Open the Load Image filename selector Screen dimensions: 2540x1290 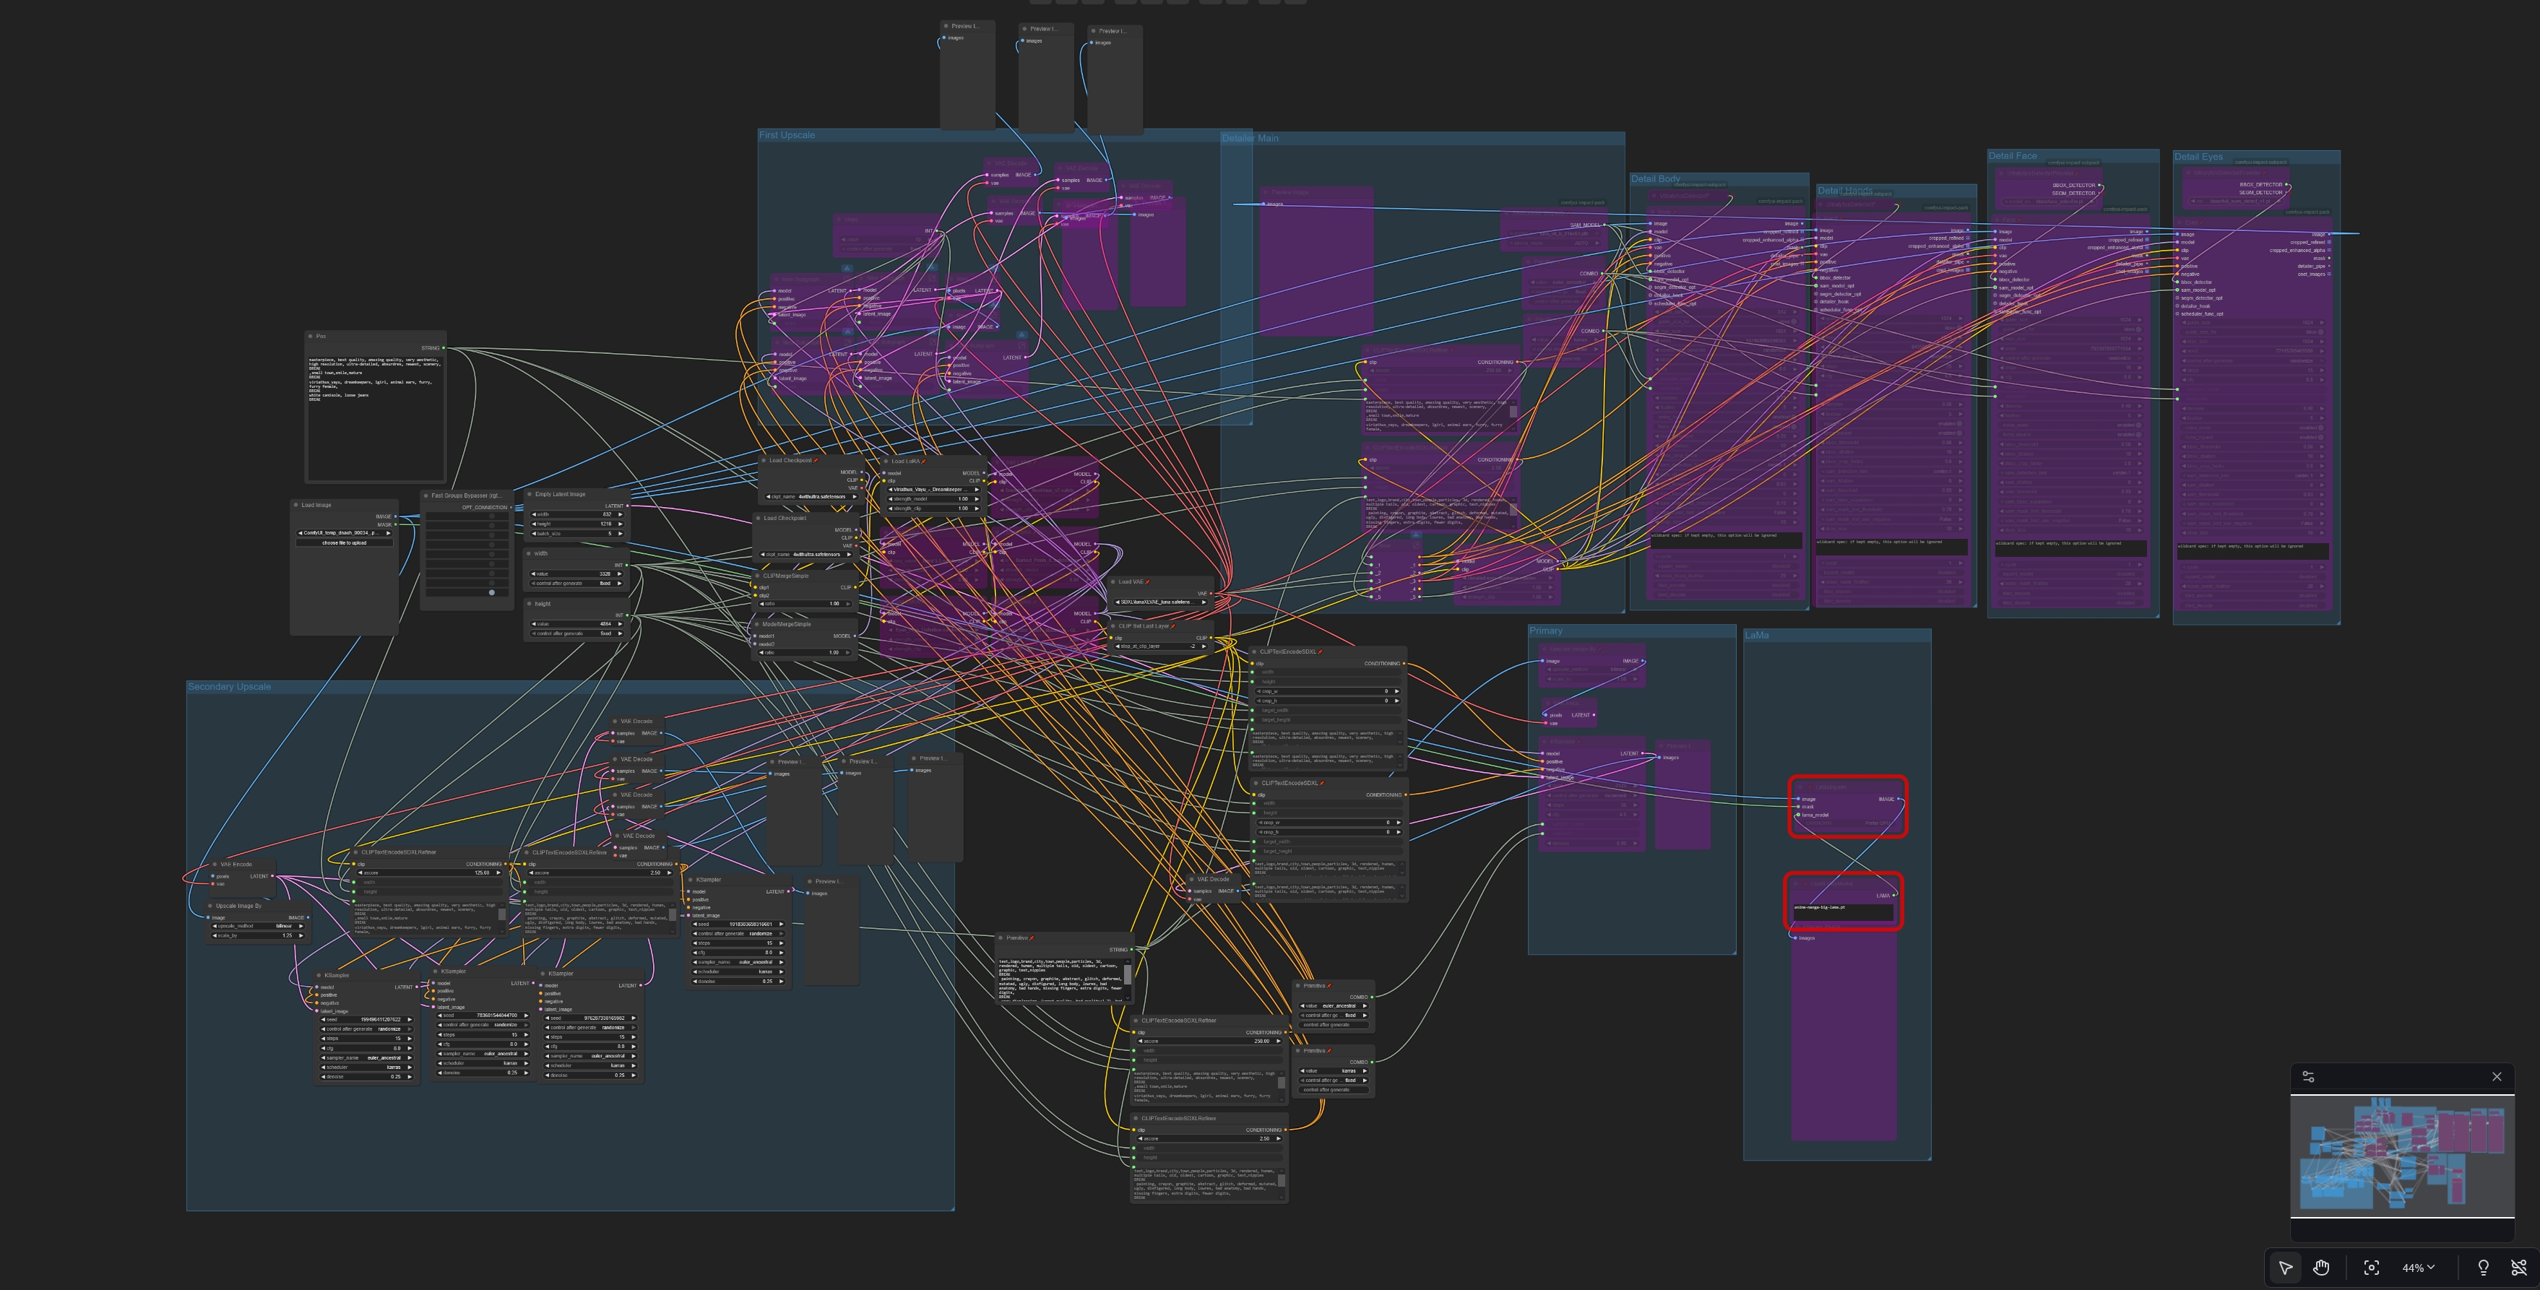click(x=344, y=532)
